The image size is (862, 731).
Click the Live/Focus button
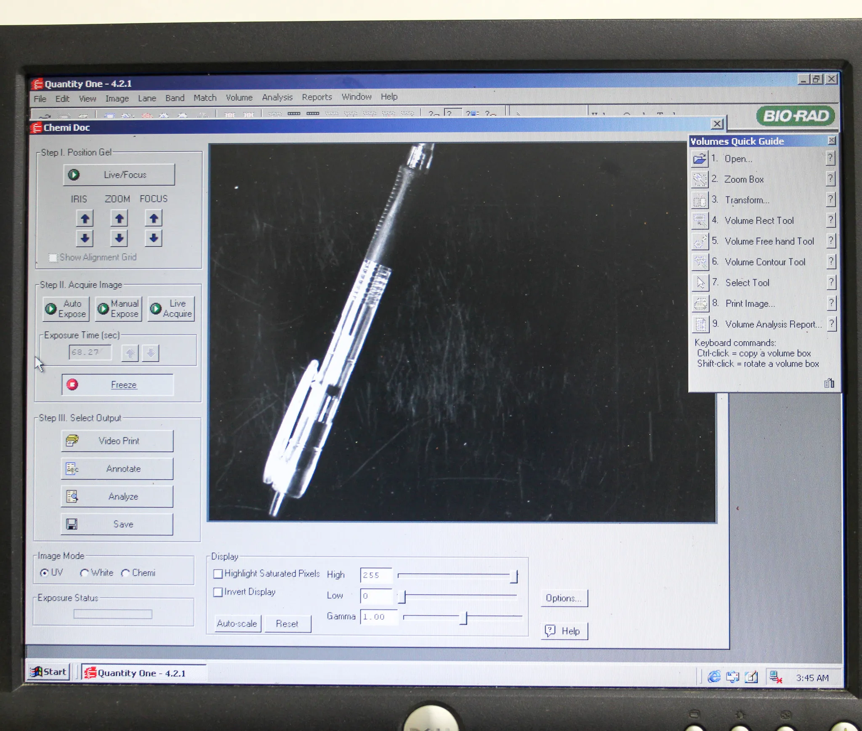click(x=119, y=175)
